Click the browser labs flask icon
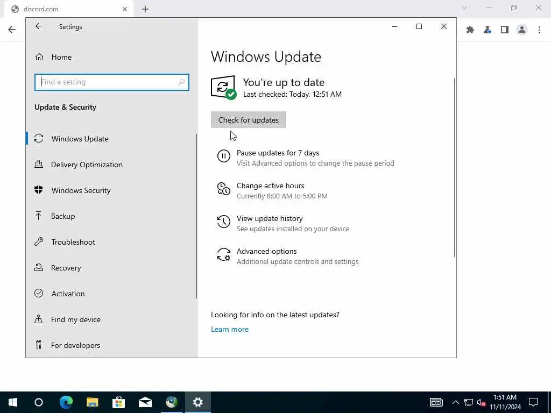The image size is (551, 413). (488, 30)
